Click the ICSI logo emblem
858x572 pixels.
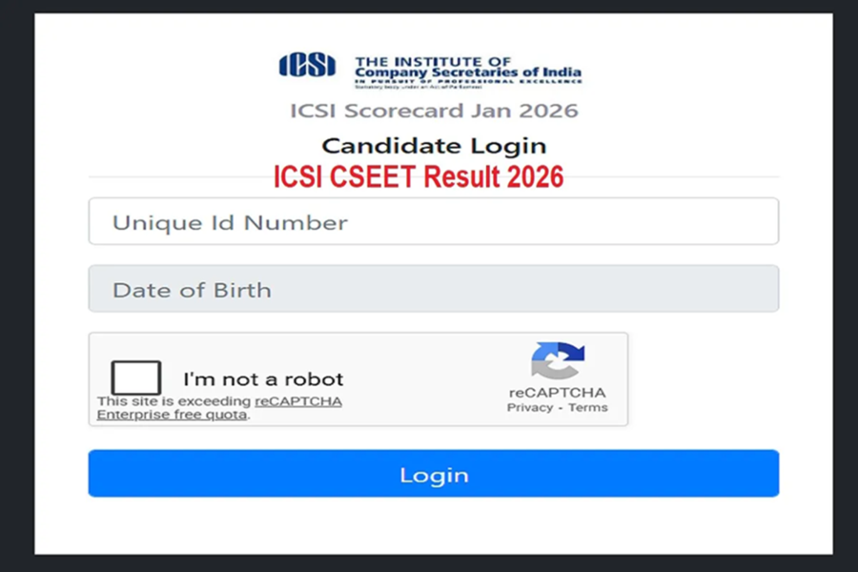pos(307,65)
